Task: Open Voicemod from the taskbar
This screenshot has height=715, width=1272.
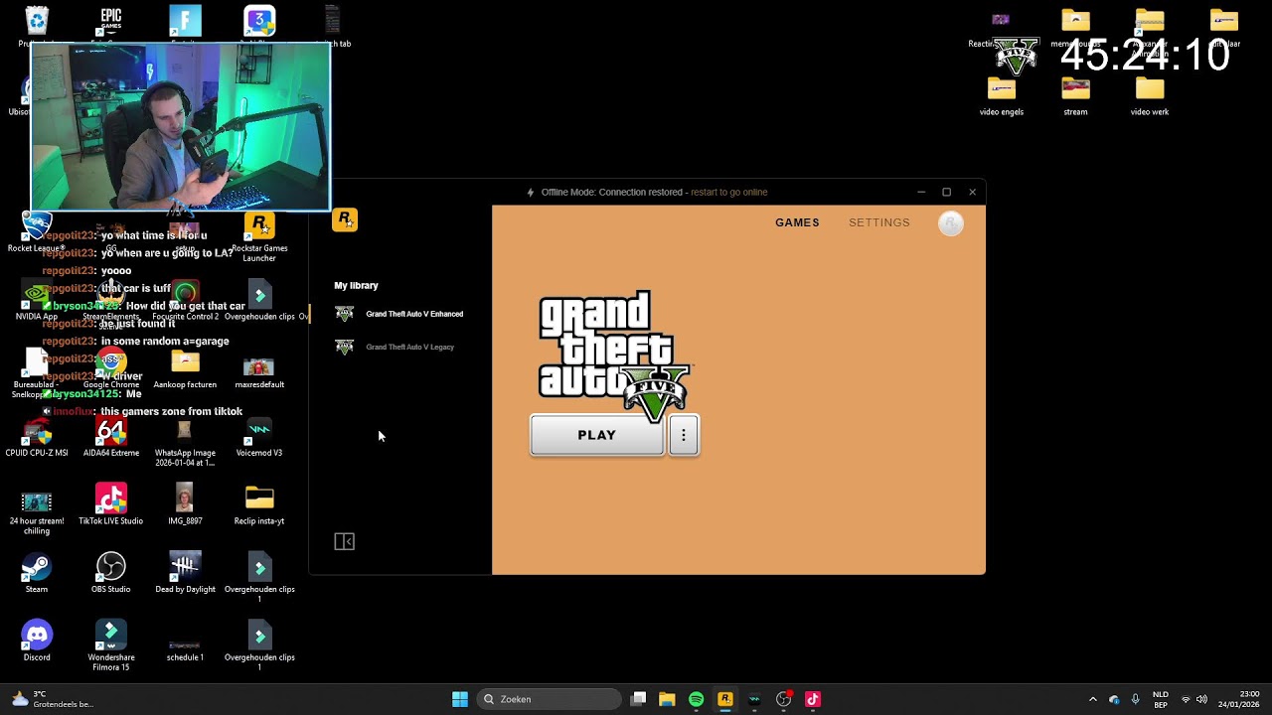Action: click(754, 699)
